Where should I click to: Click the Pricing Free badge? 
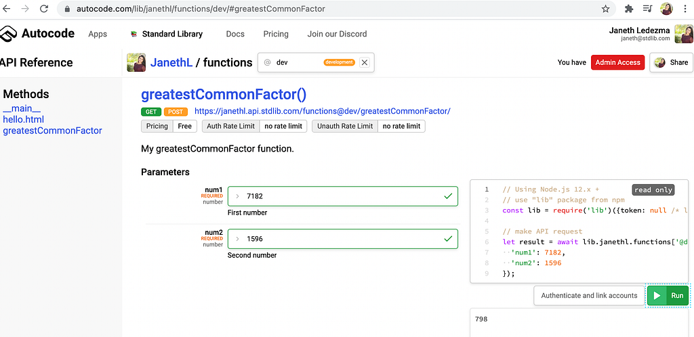(169, 127)
